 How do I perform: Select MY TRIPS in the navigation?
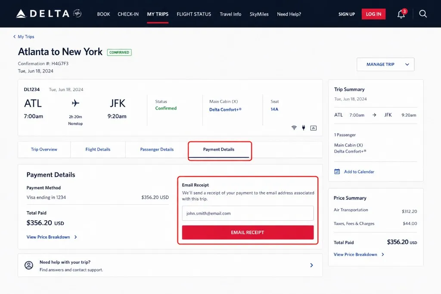pyautogui.click(x=158, y=14)
